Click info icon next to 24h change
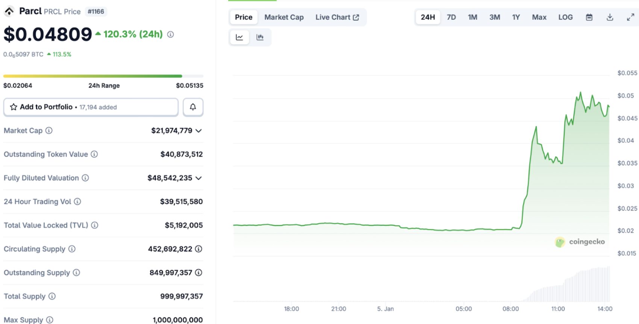 [x=171, y=35]
